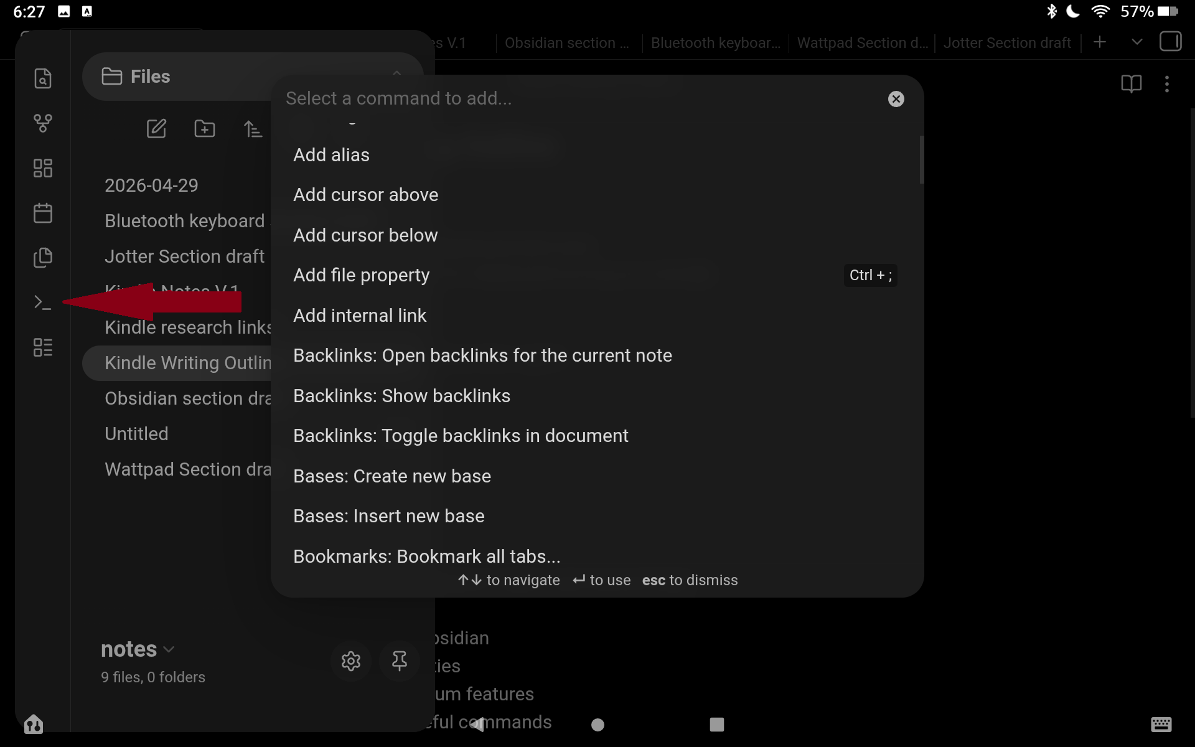Screen dimensions: 1195x747
Task: Open the on-screen keyboard switcher
Action: point(1161,724)
